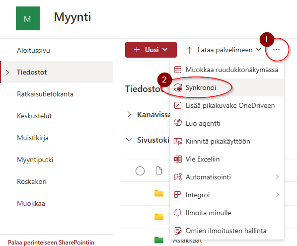297x246 pixels.
Task: Expand the Integroi submenu arrow
Action: point(277,195)
